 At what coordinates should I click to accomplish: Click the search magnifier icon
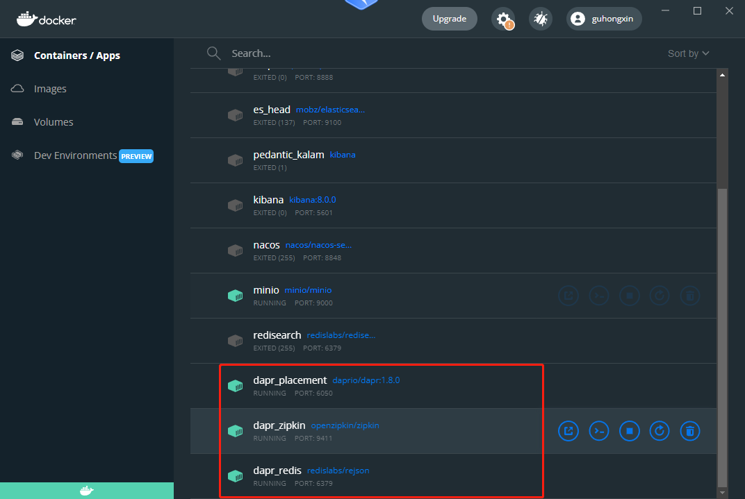[214, 53]
